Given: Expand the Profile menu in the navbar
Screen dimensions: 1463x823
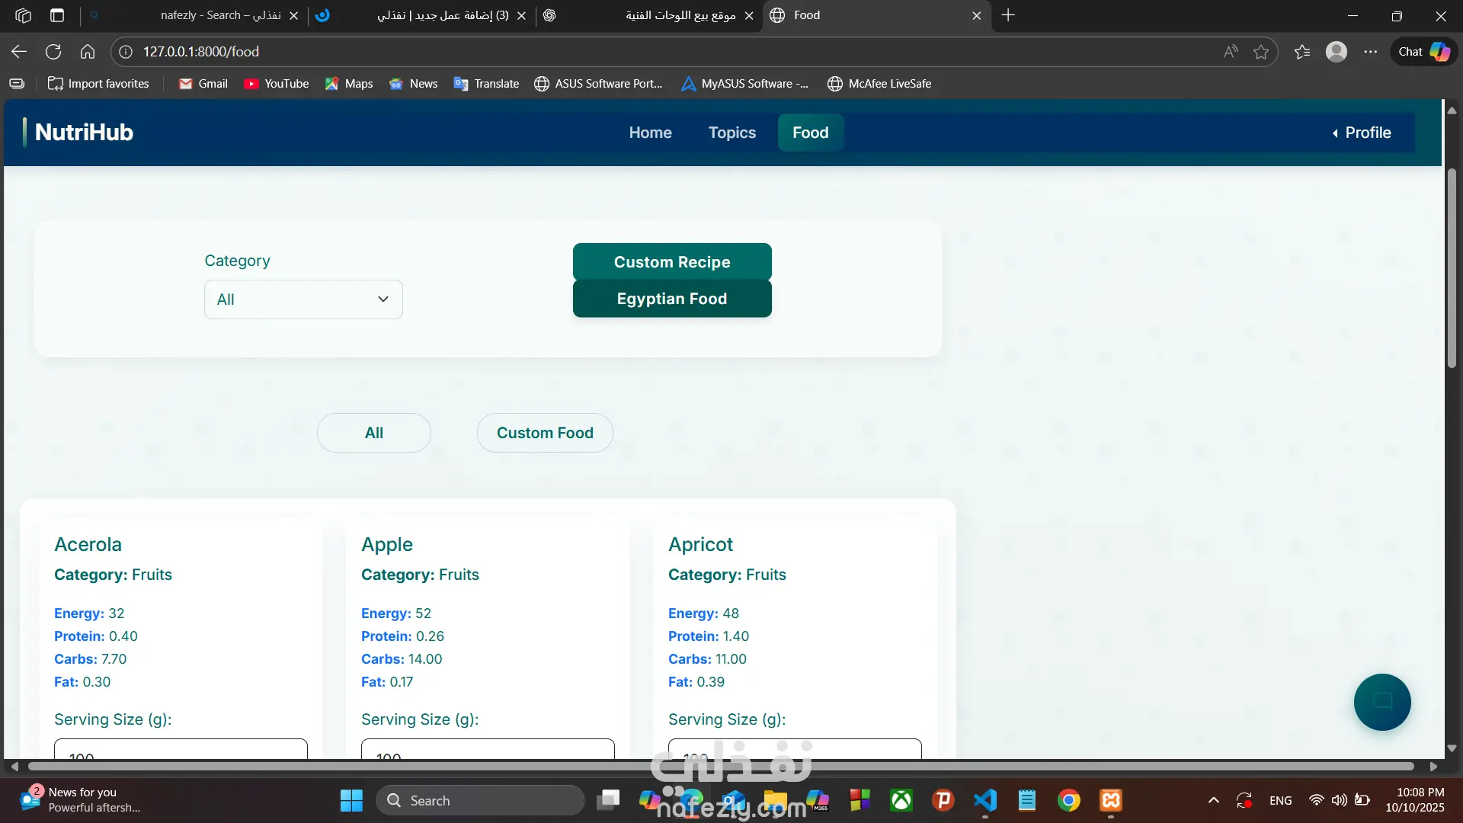Looking at the screenshot, I should [1362, 133].
